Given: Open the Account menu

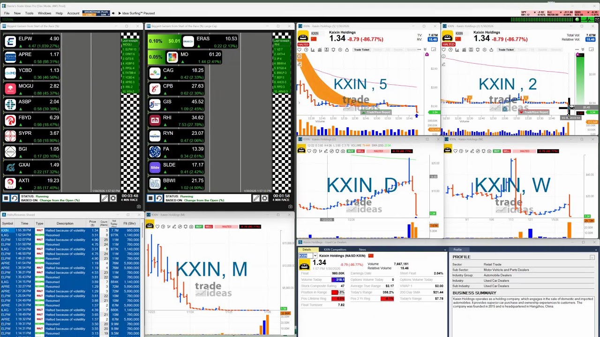Looking at the screenshot, I should coord(73,13).
